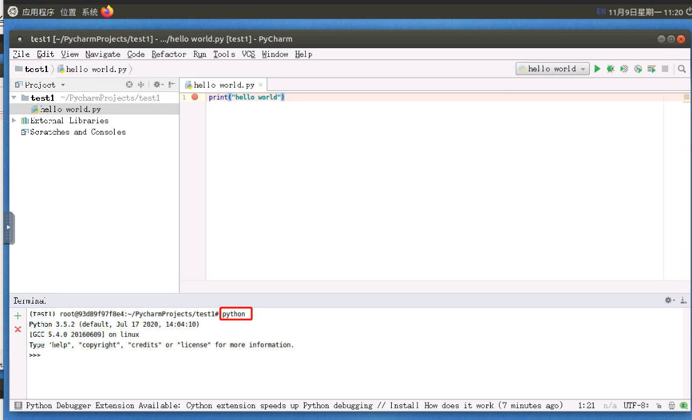This screenshot has height=420, width=692.
Task: Click the left edge panel handle arrow
Action: point(8,227)
